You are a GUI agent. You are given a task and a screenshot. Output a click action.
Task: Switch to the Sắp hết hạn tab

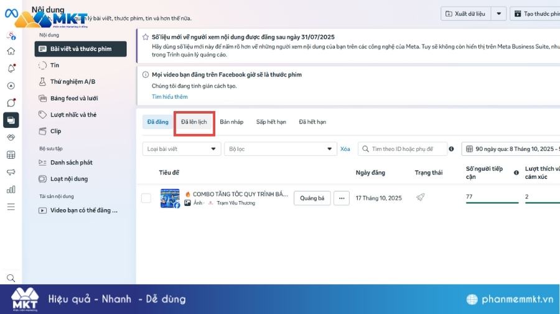271,122
